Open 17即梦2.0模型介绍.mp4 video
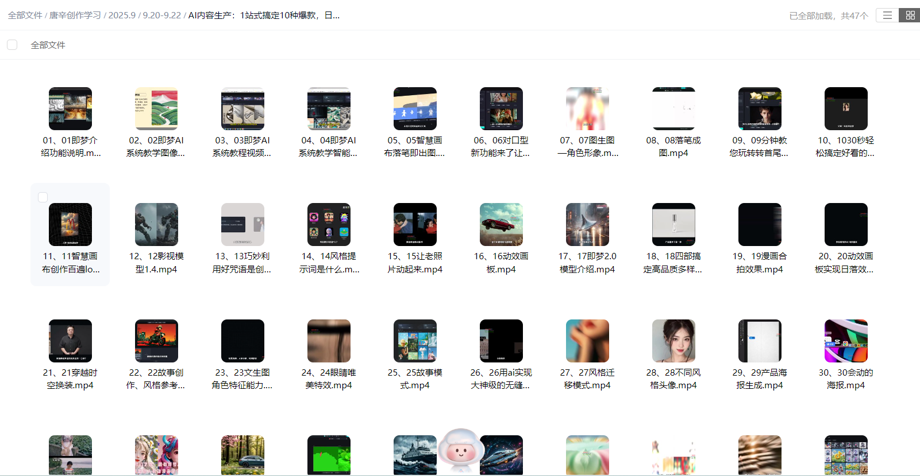920x476 pixels. coord(587,225)
